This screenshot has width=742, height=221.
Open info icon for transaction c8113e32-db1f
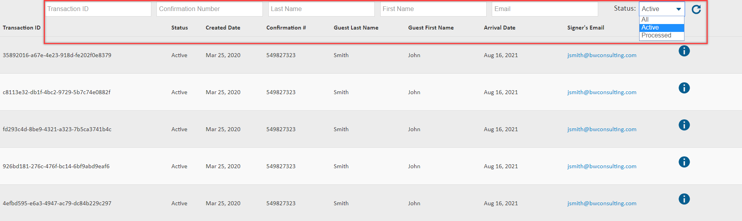pyautogui.click(x=684, y=88)
